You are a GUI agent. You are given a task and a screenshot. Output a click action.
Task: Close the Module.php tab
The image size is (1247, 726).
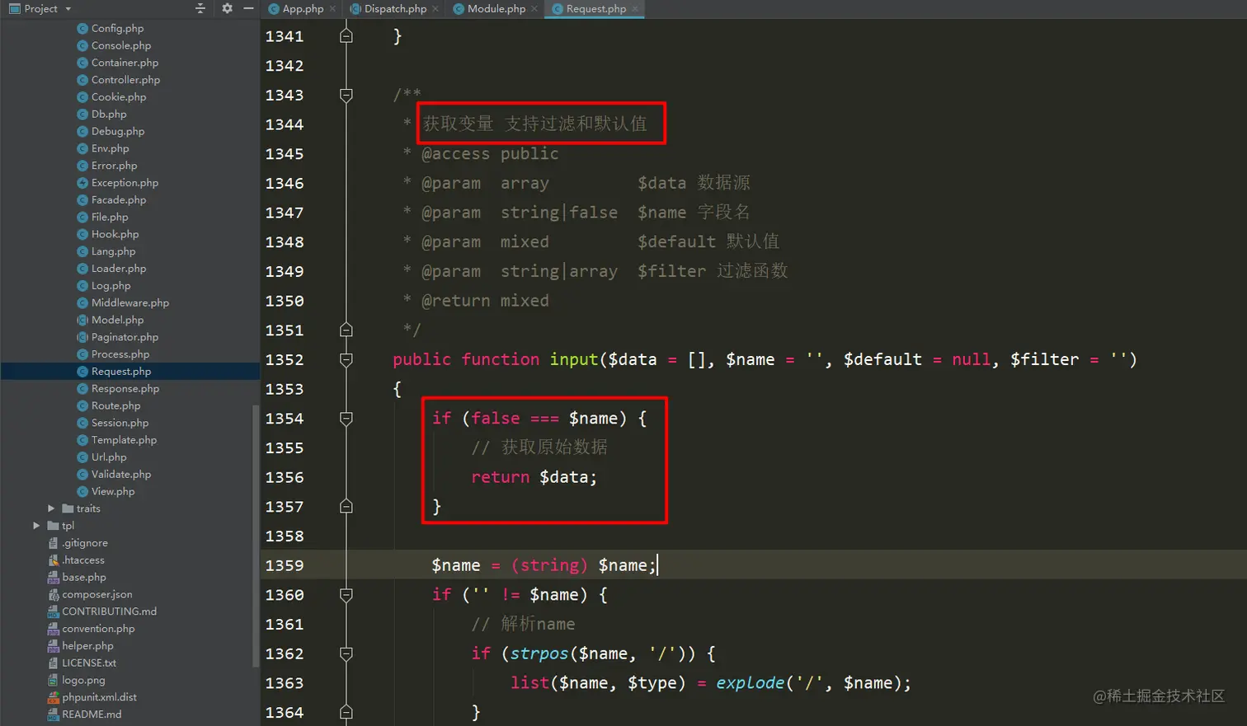(534, 9)
